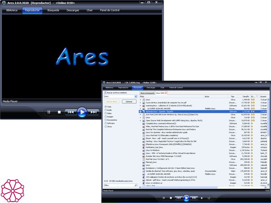Open Búsqueda tab in Reproductor window

(x=53, y=10)
